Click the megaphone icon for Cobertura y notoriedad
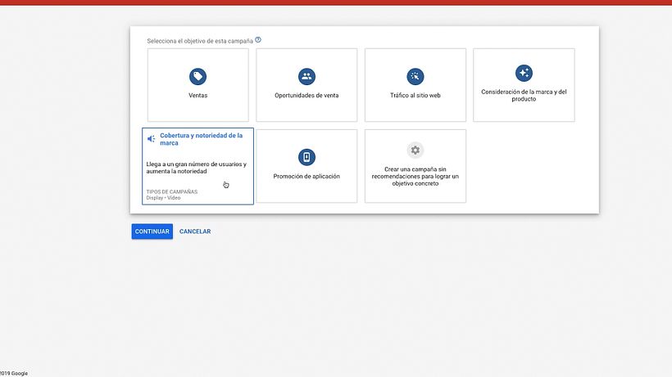 click(x=152, y=139)
